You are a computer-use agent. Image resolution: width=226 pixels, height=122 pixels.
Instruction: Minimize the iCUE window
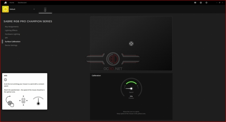click(217, 3)
